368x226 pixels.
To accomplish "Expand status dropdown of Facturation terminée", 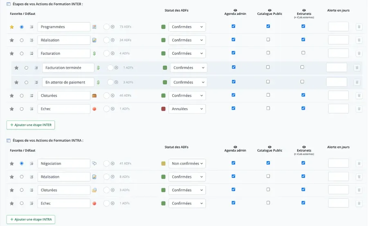I will pos(188,68).
